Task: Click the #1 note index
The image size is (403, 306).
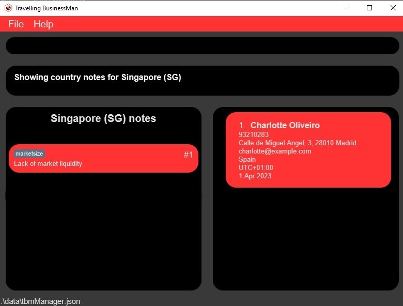Action: (x=188, y=155)
